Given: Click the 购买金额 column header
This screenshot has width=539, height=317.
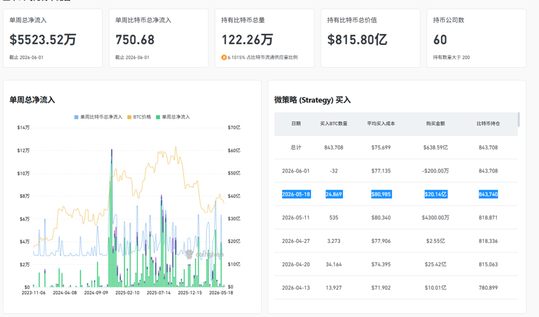Looking at the screenshot, I should tap(435, 124).
